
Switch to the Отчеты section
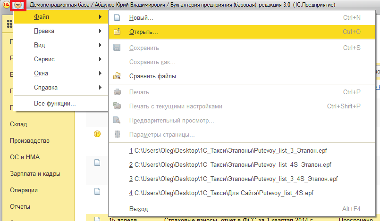click(20, 207)
